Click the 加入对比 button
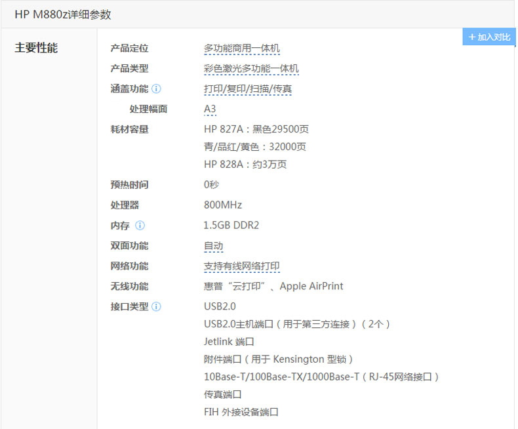Viewport: 518px width, 429px height. click(489, 37)
